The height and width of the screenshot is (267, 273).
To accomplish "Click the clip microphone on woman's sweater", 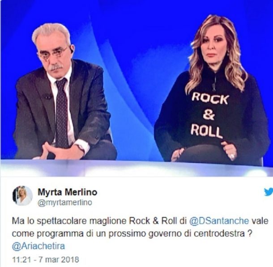I will tap(214, 87).
